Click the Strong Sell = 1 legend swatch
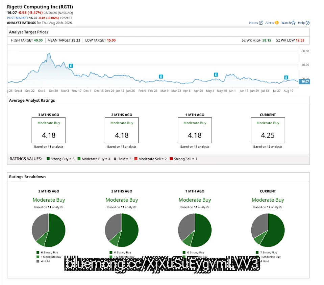This screenshot has height=285, width=324. (x=171, y=159)
